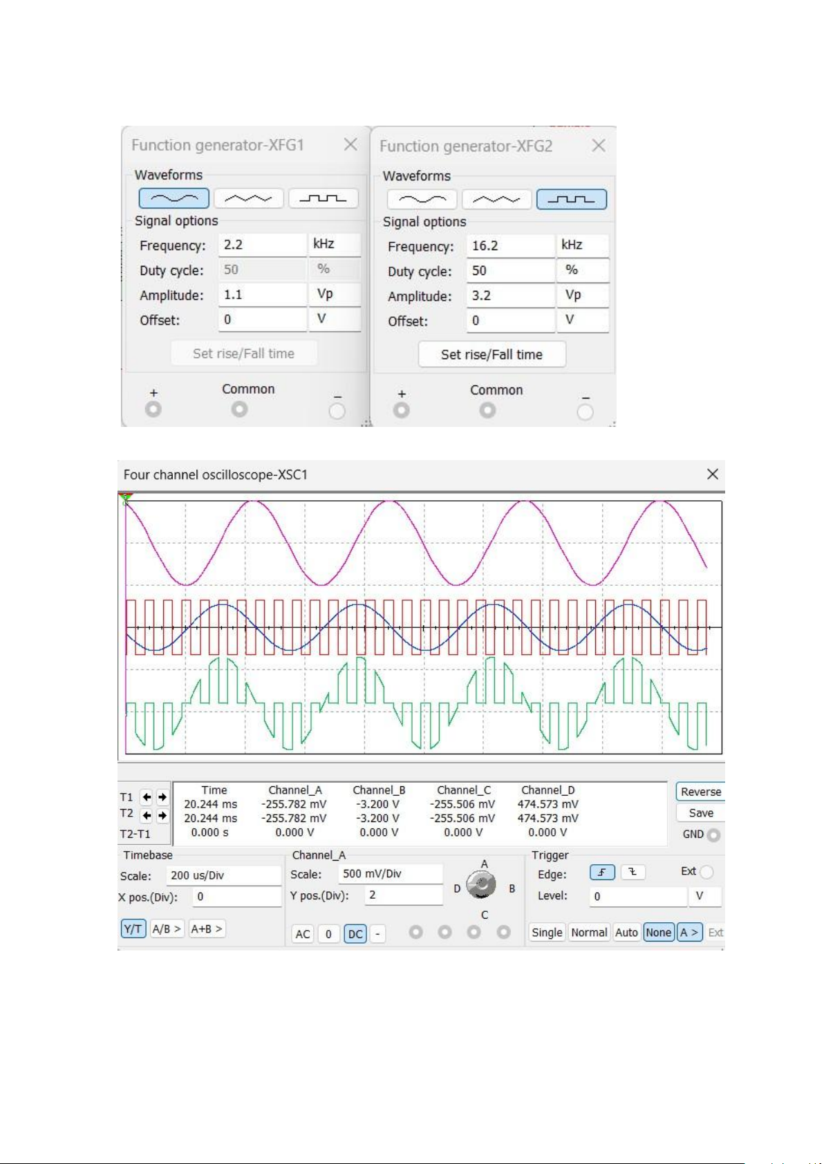824x1164 pixels.
Task: Click XFG2 Duty cycle field
Action: point(511,270)
